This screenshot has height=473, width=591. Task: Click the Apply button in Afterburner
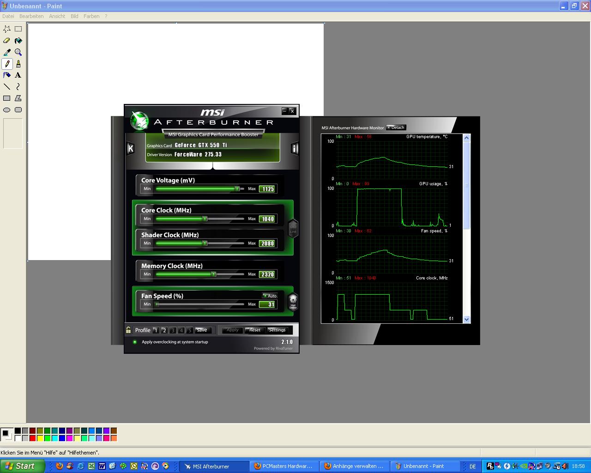pyautogui.click(x=233, y=330)
